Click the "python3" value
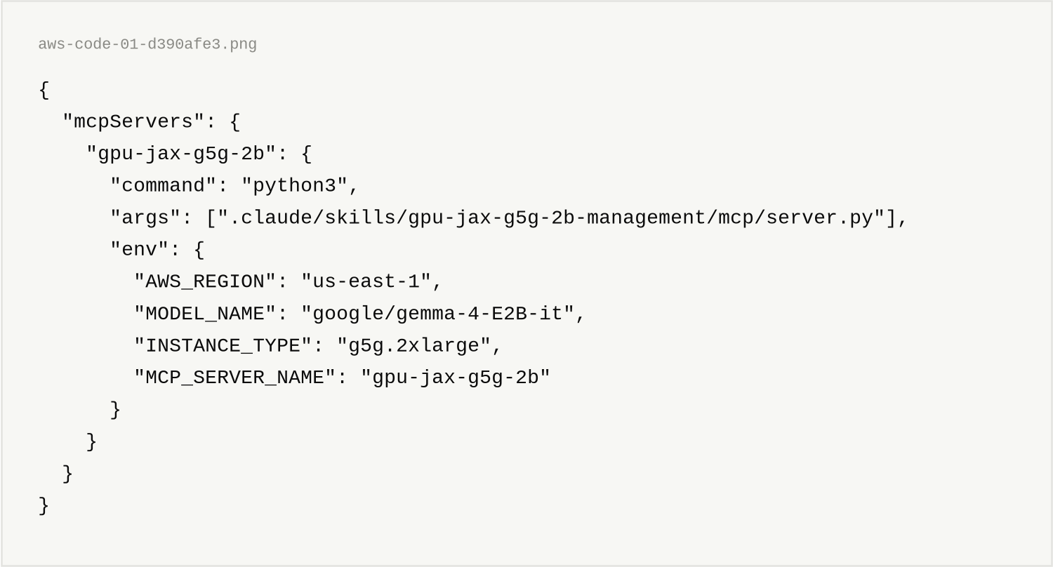Image resolution: width=1053 pixels, height=567 pixels. pyautogui.click(x=294, y=185)
